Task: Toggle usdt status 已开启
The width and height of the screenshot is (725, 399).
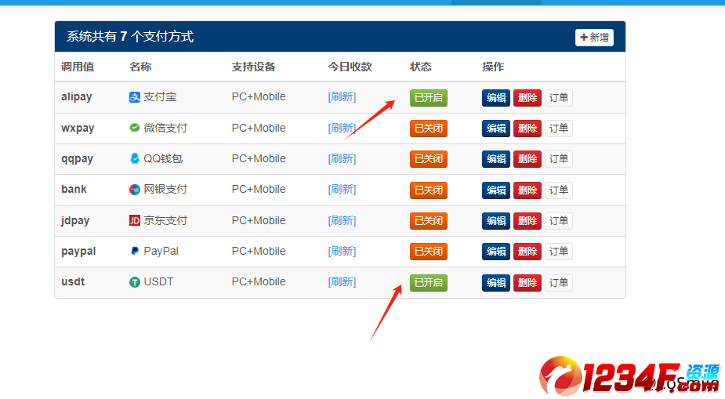Action: 429,282
